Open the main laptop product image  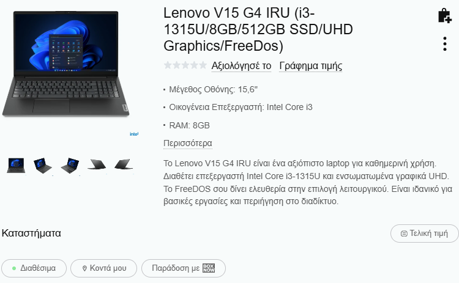(x=66, y=64)
